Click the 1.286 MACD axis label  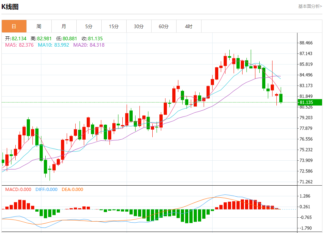[305, 196]
